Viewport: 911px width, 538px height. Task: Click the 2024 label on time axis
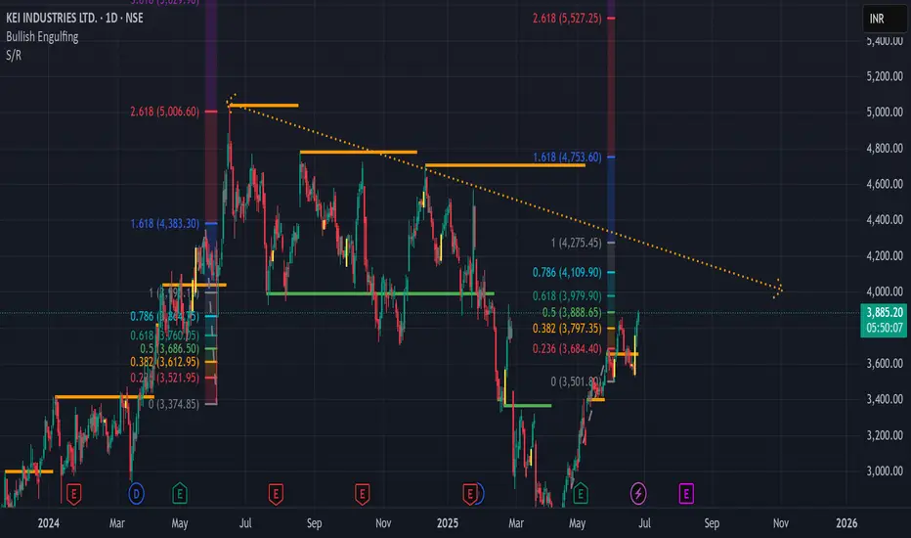tap(48, 523)
